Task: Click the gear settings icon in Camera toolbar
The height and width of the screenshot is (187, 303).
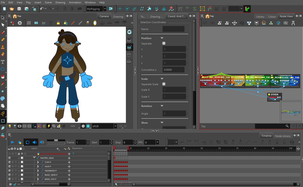Action: coord(20,23)
